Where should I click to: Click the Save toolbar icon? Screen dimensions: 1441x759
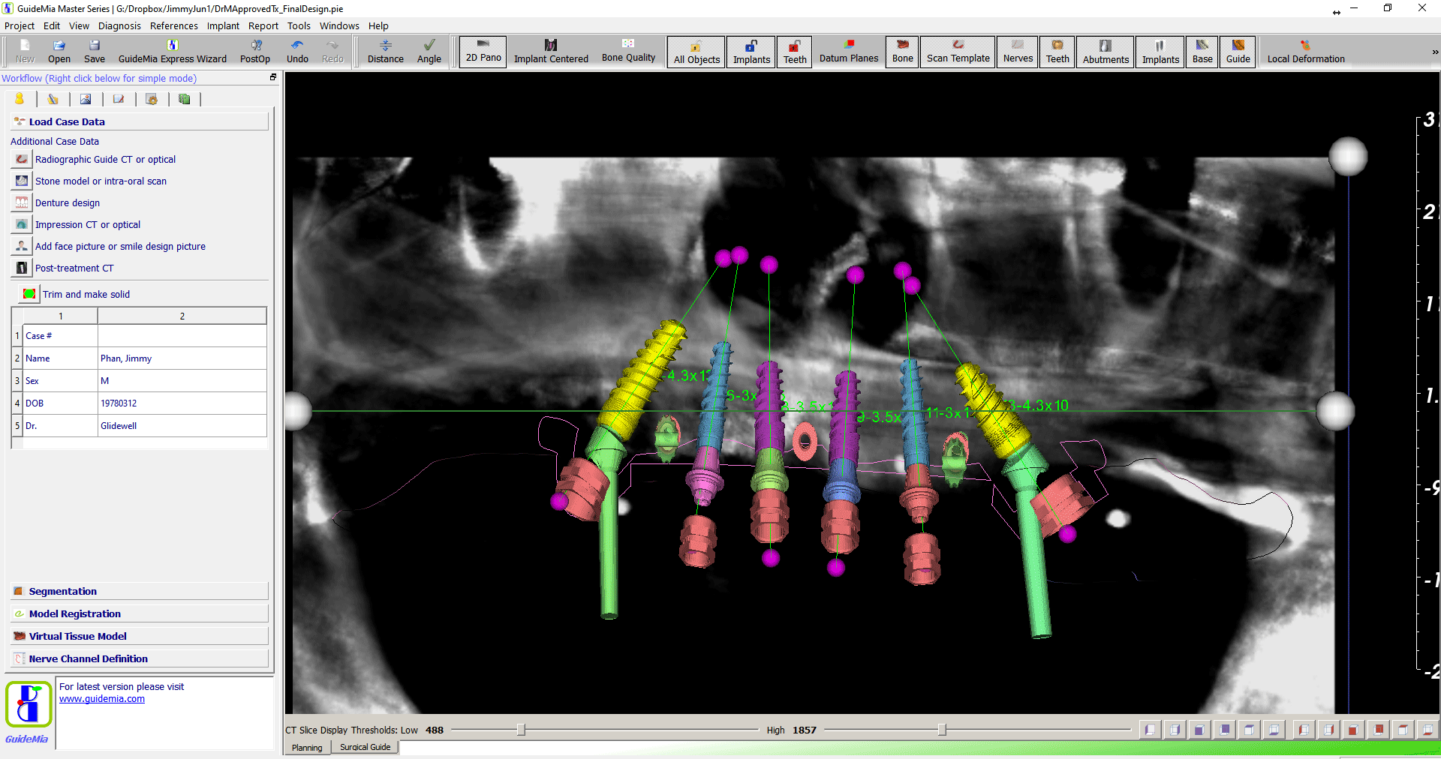94,51
